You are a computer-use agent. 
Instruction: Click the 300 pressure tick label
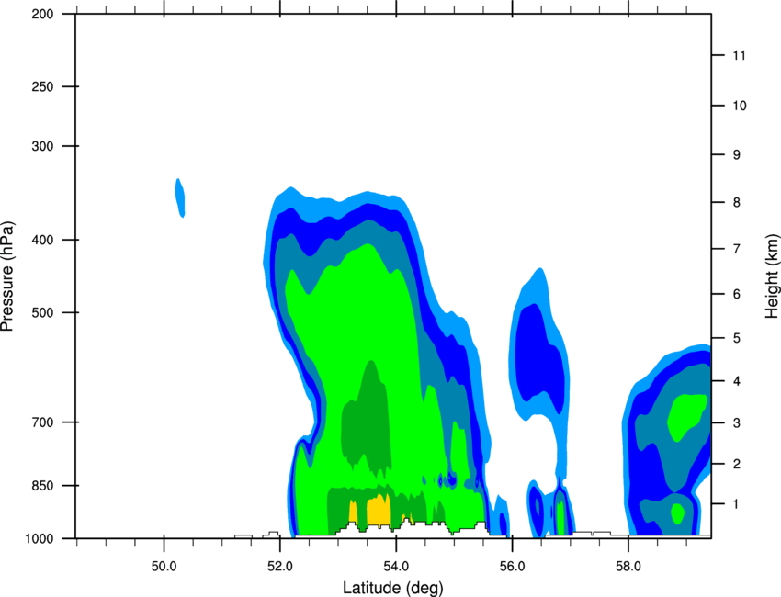(42, 146)
